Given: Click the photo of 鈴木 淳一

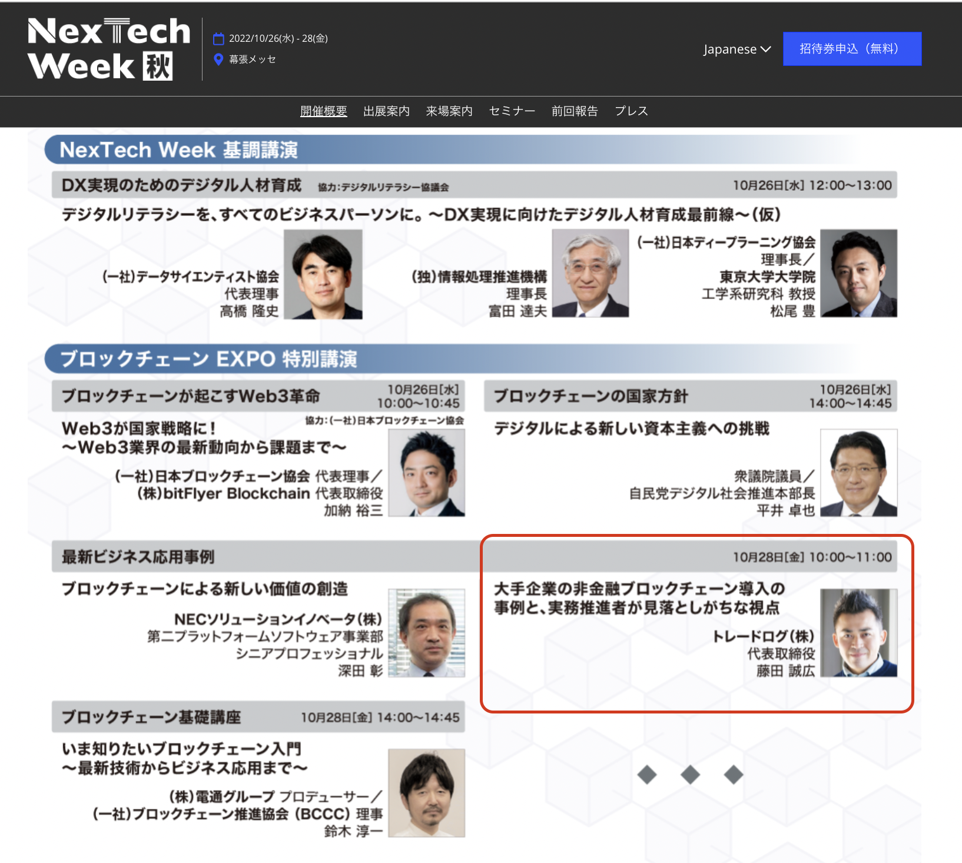Looking at the screenshot, I should click(427, 794).
